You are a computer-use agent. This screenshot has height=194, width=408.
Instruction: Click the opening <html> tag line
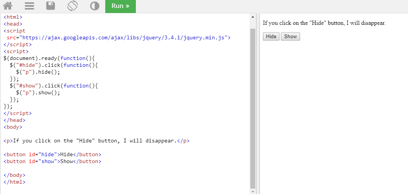pos(13,17)
